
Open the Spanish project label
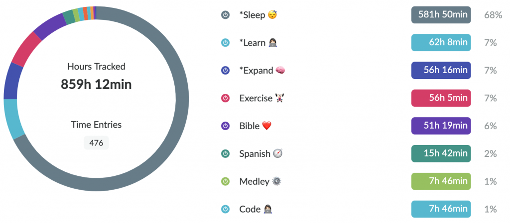point(255,153)
